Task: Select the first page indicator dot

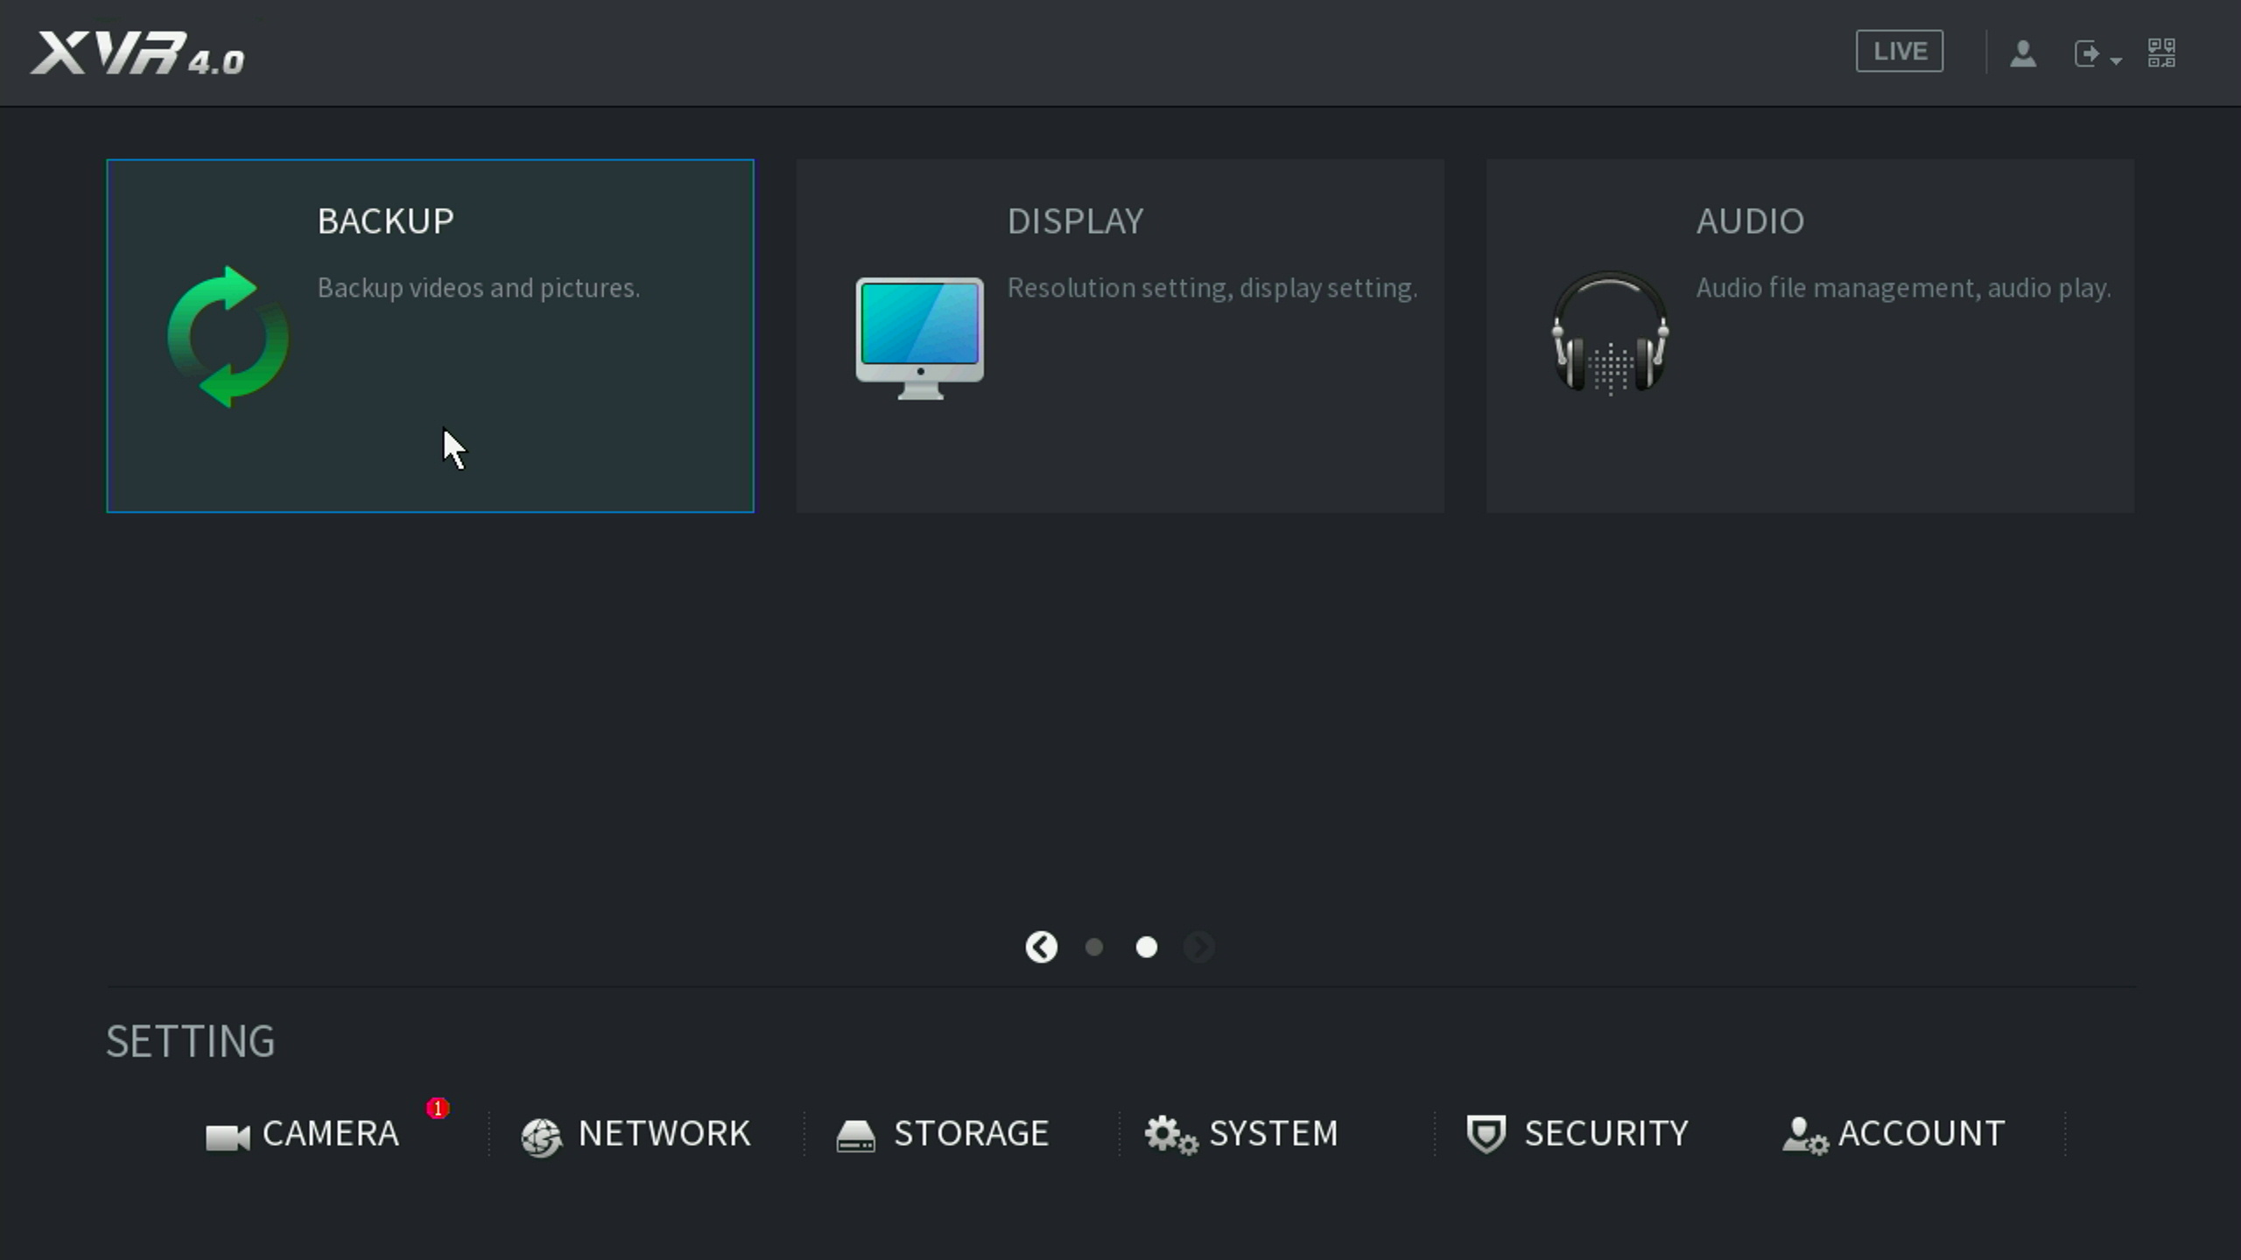Action: pyautogui.click(x=1094, y=947)
